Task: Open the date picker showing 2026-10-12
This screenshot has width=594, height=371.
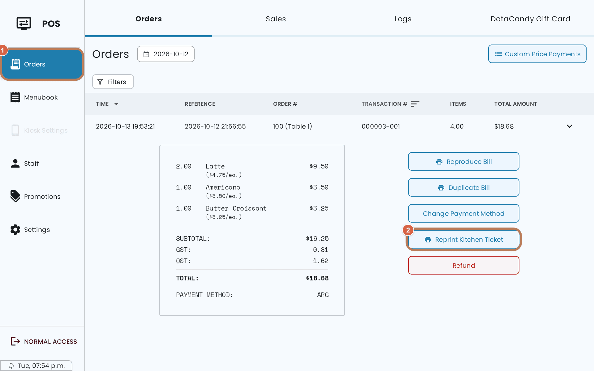Action: (x=166, y=54)
